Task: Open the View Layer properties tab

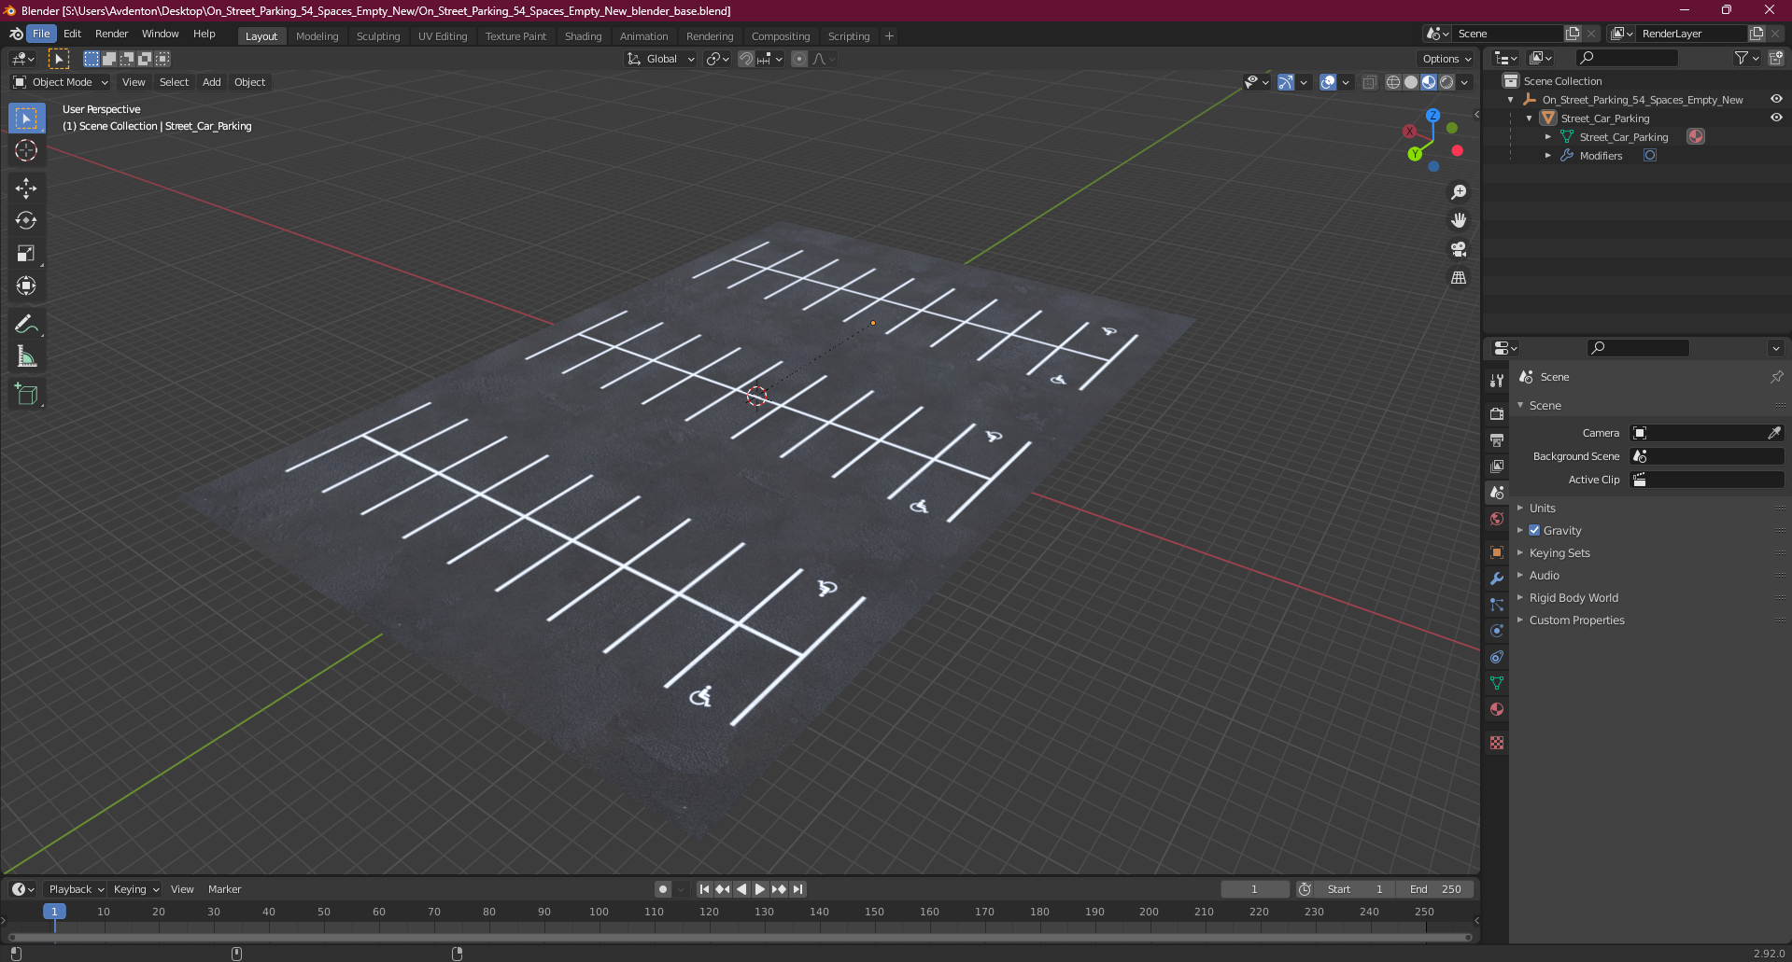Action: 1497,466
